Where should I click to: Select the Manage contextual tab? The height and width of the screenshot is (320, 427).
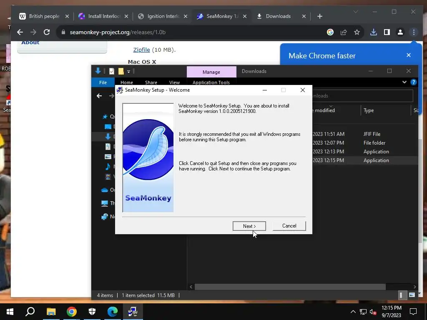[x=211, y=72]
